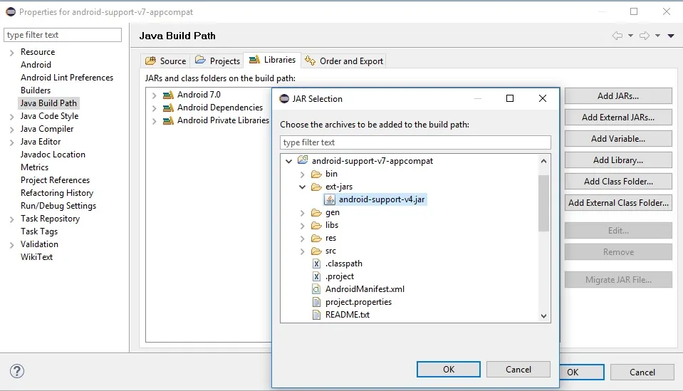Select Project References in sidebar

click(55, 179)
